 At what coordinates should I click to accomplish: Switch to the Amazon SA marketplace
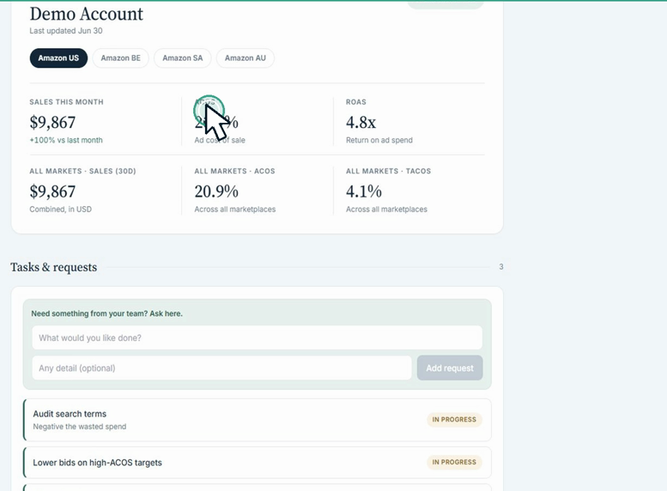coord(183,58)
